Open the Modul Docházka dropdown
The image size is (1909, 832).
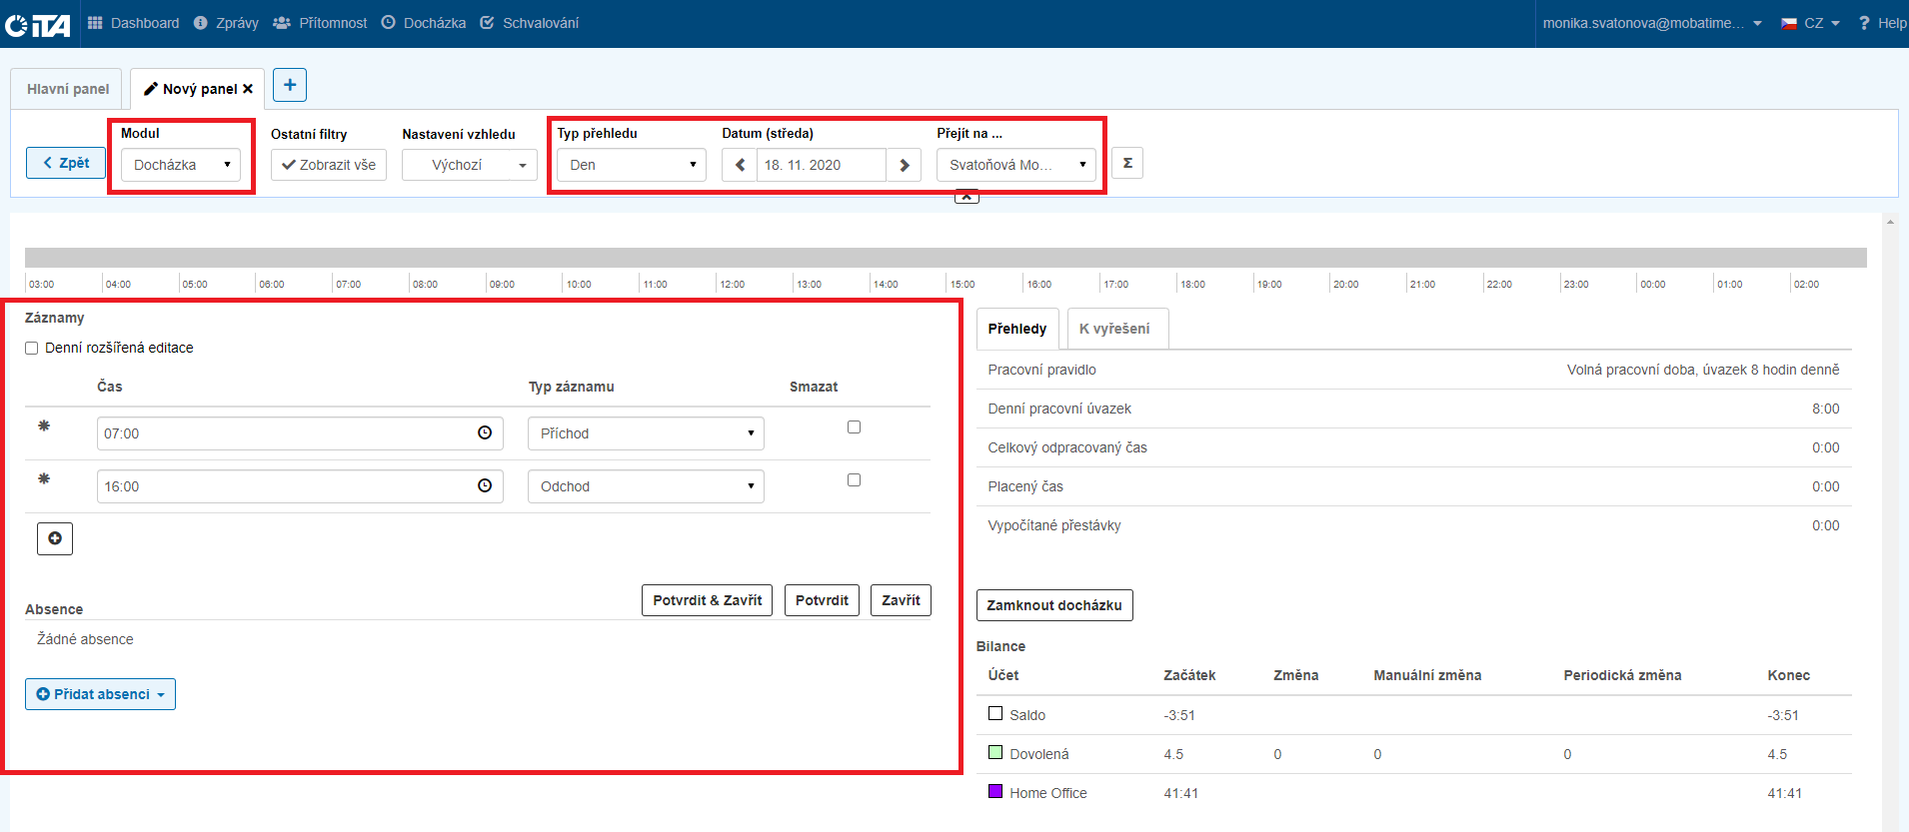click(x=181, y=165)
